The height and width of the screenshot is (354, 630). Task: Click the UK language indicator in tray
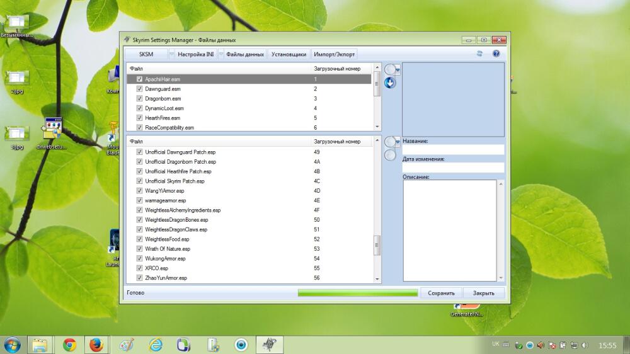tap(495, 345)
